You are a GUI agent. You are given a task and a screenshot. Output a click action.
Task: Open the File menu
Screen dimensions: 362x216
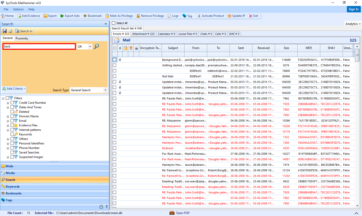[6, 9]
